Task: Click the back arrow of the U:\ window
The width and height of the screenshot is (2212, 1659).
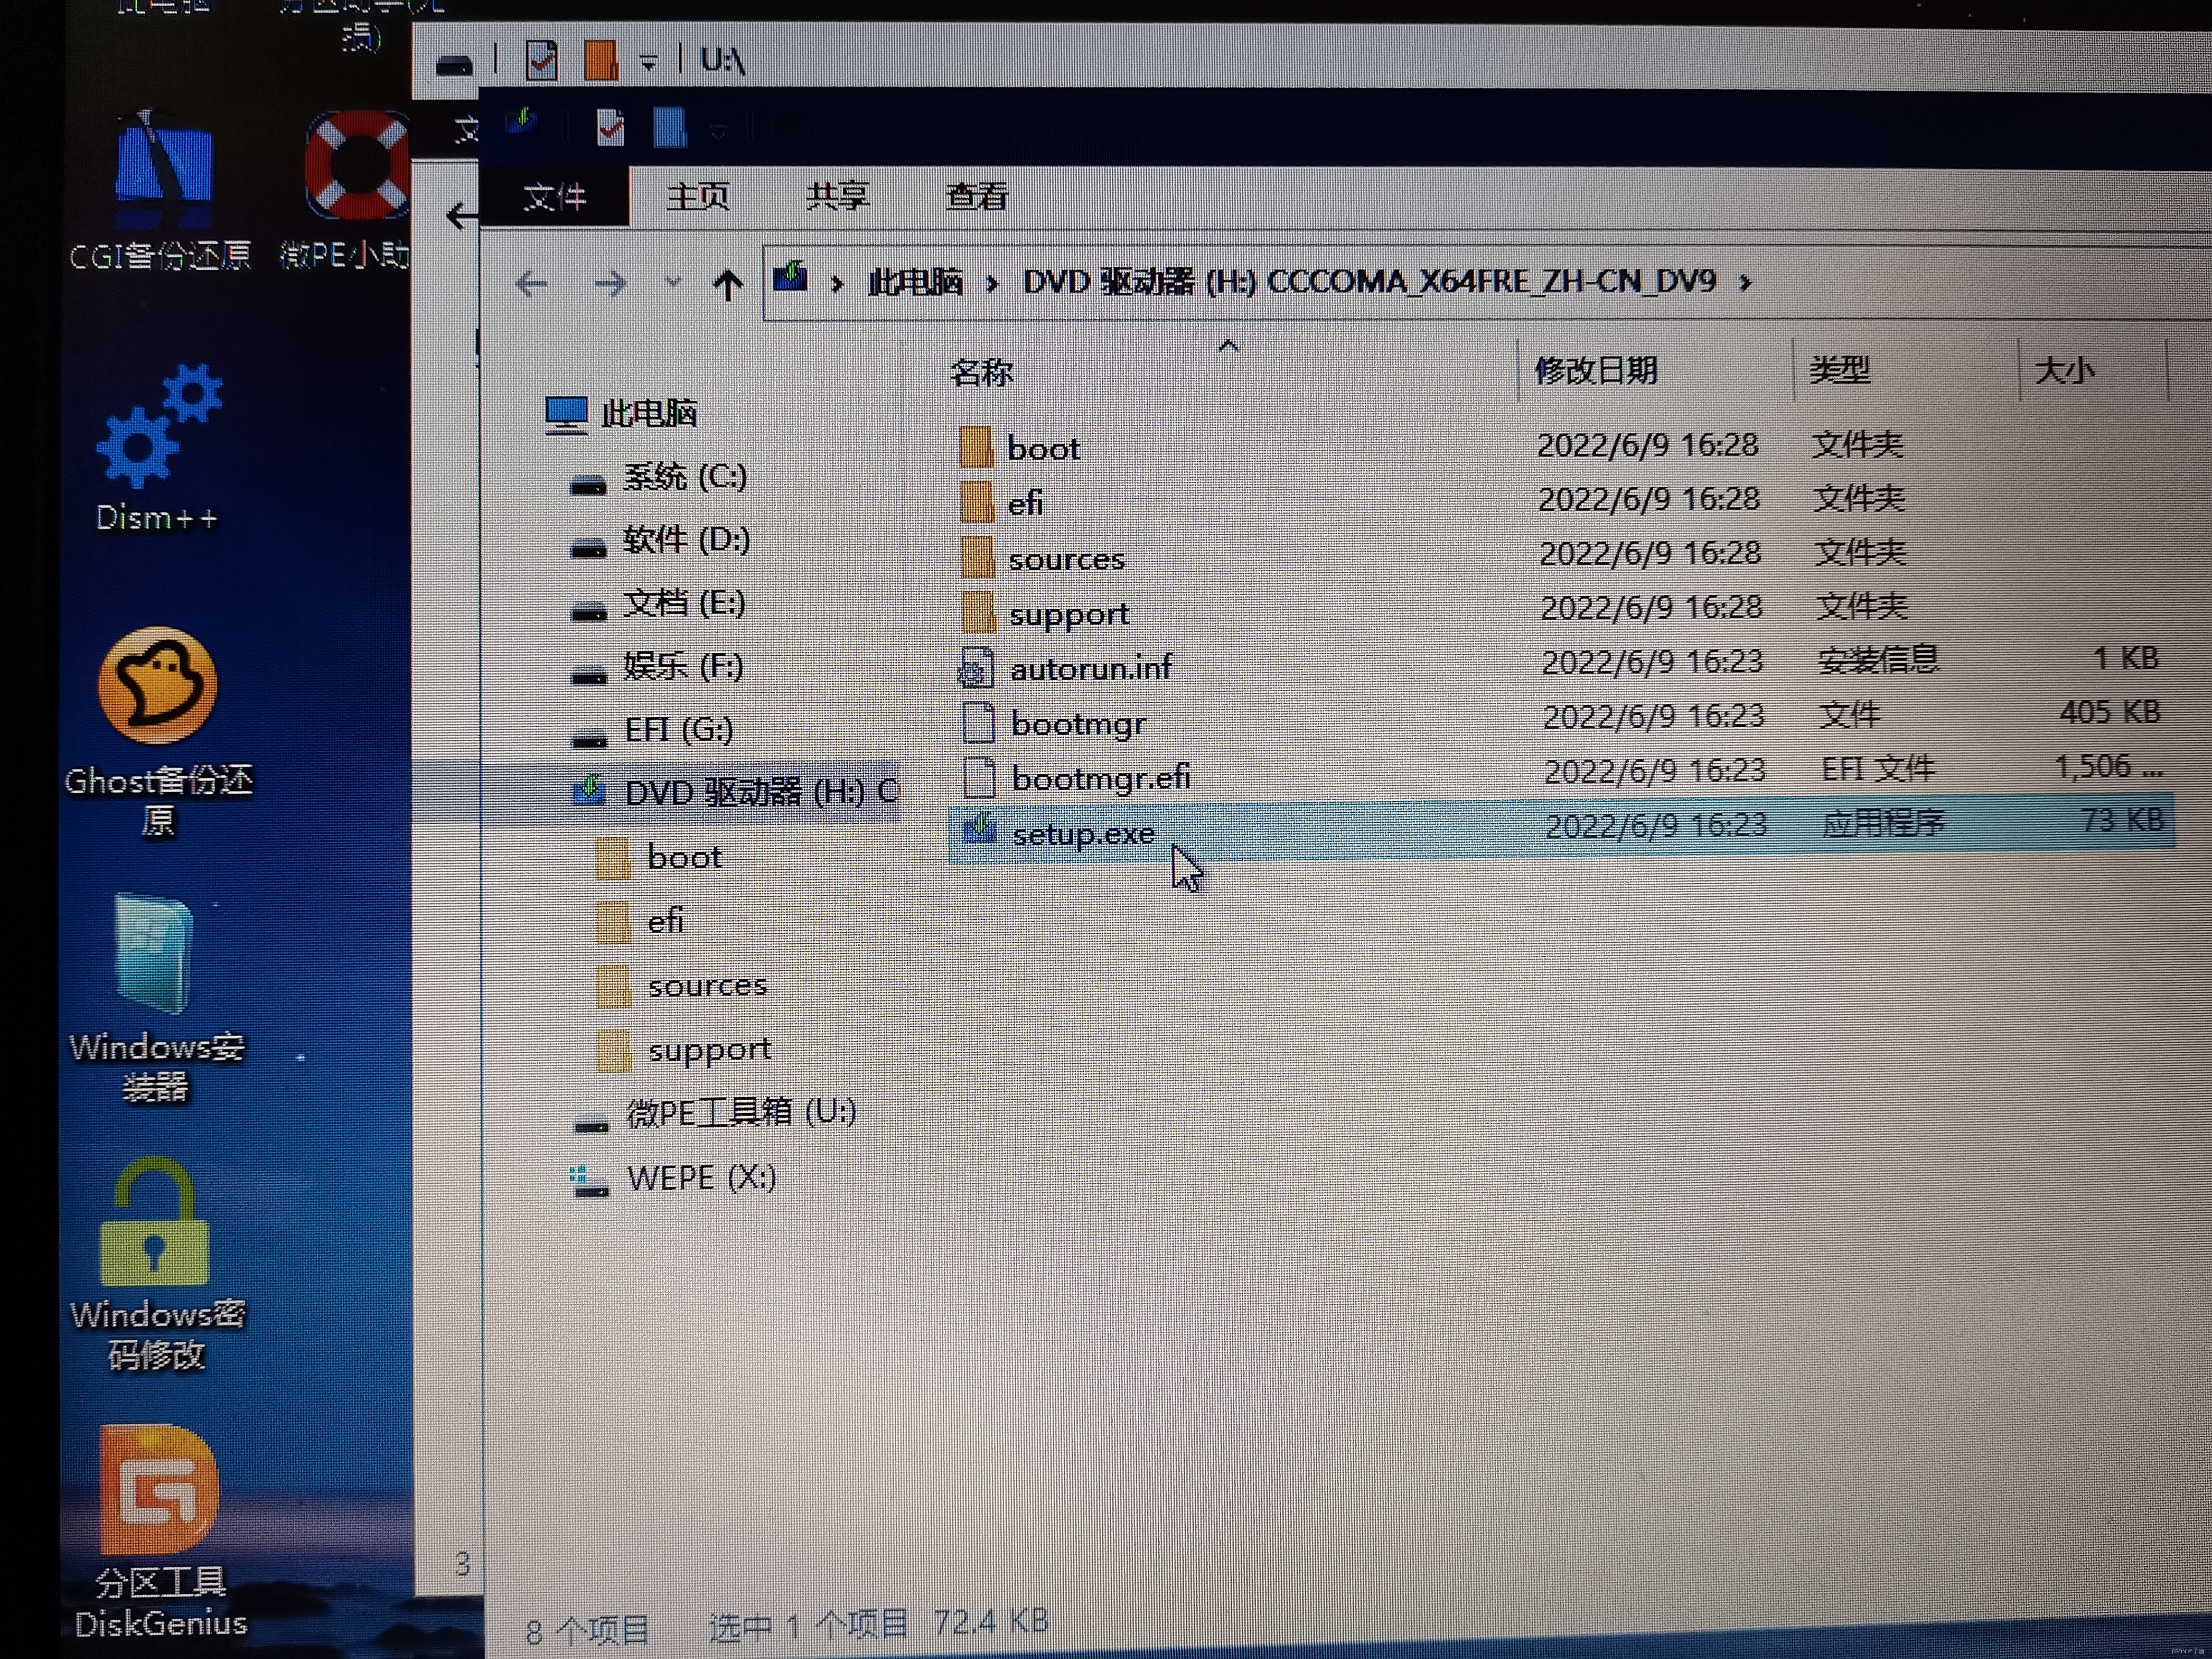Action: [461, 215]
